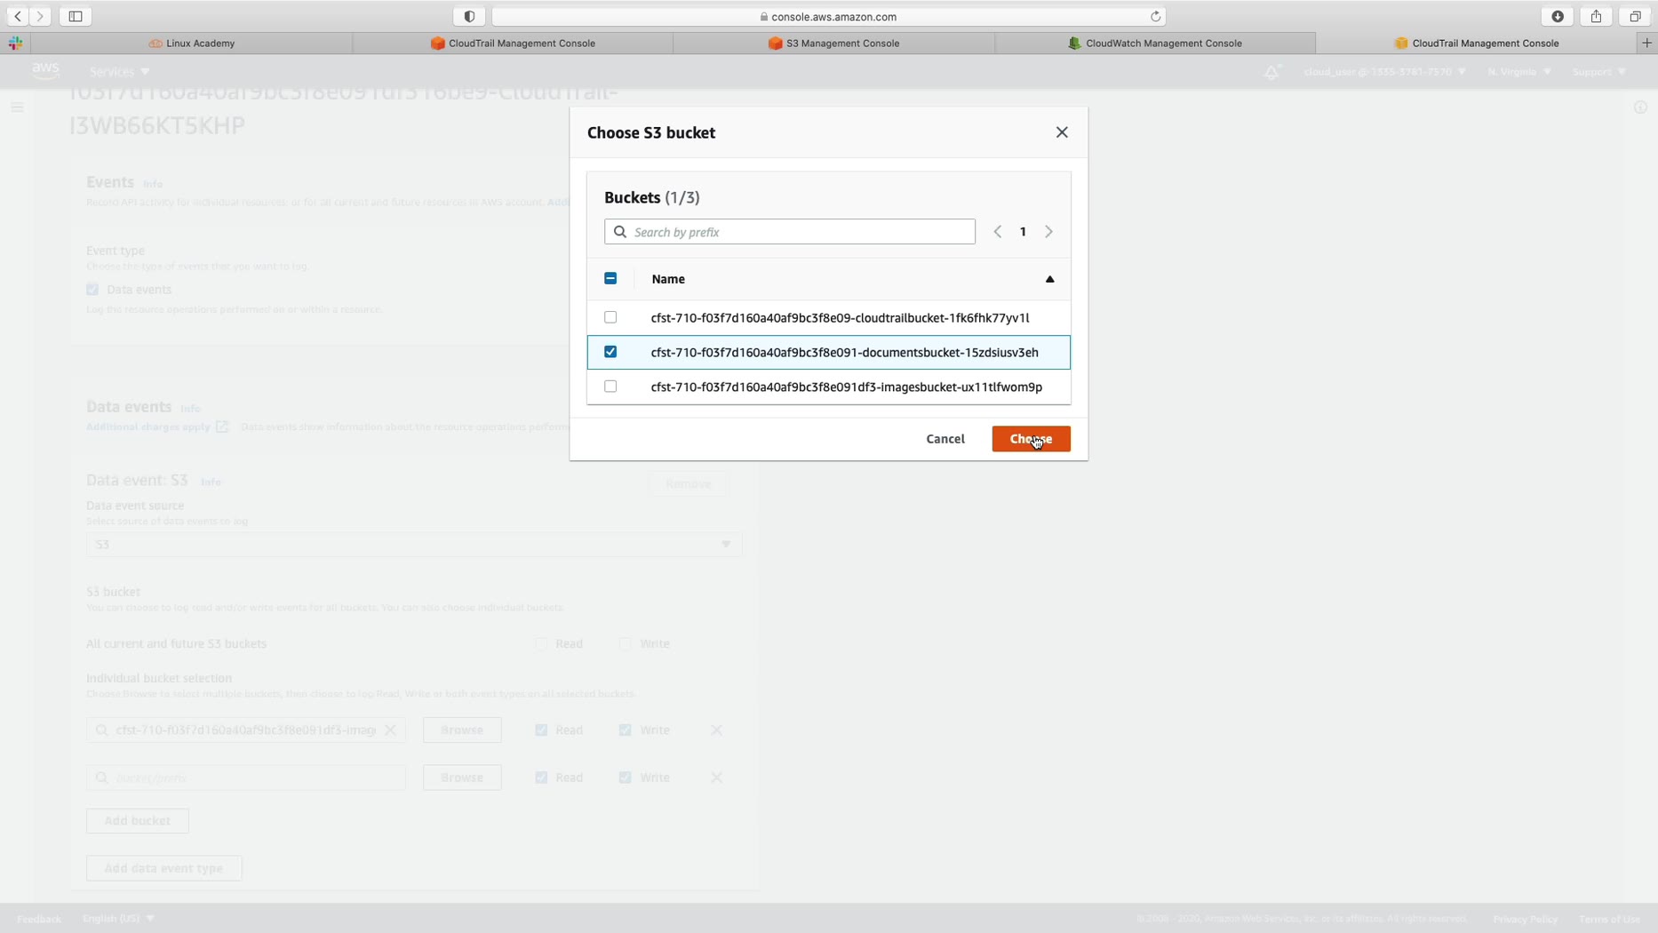Toggle the select-all buckets header checkbox
1658x933 pixels.
tap(610, 279)
